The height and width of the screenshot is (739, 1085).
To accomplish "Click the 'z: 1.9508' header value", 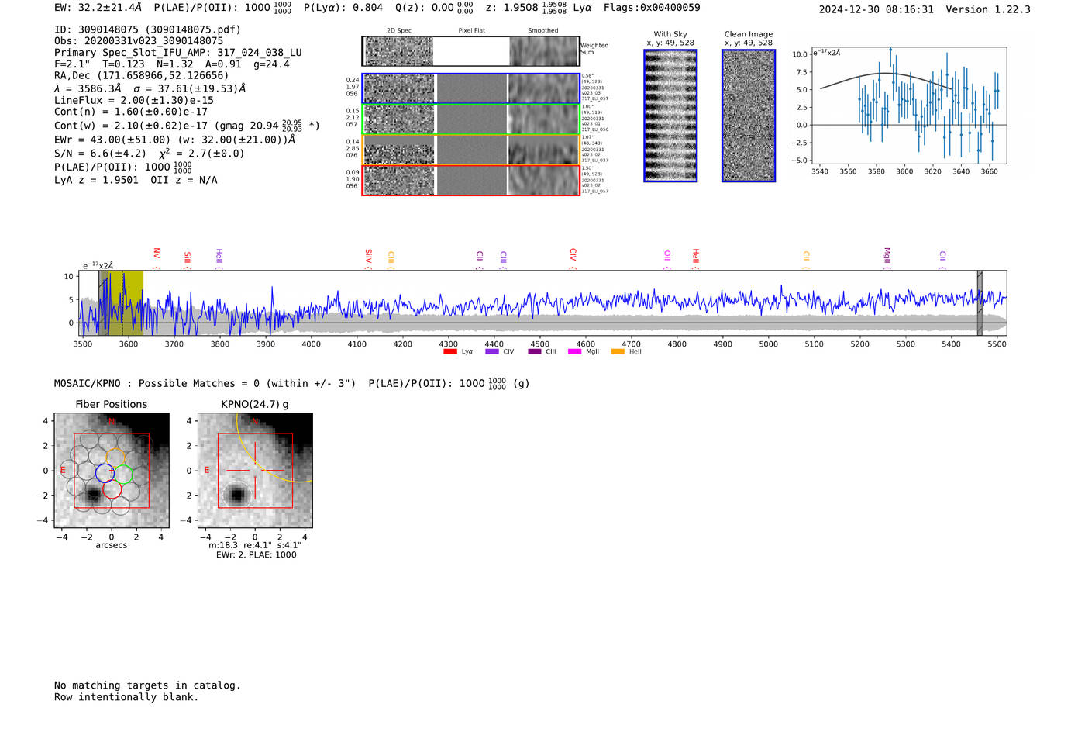I will [x=526, y=8].
